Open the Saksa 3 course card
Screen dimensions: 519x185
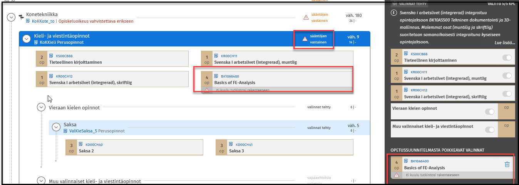point(284,147)
